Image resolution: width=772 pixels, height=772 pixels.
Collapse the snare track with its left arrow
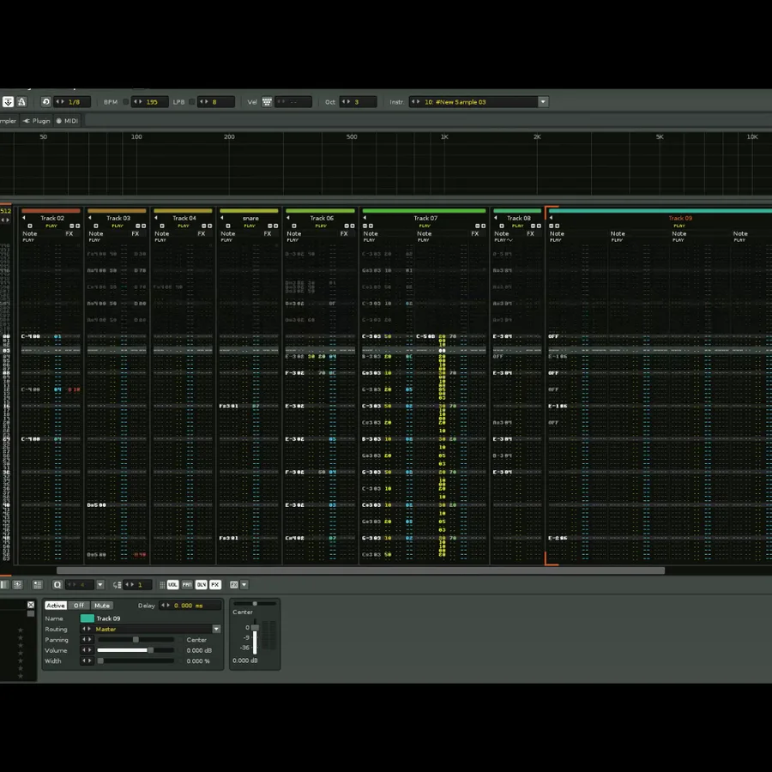[x=221, y=218]
